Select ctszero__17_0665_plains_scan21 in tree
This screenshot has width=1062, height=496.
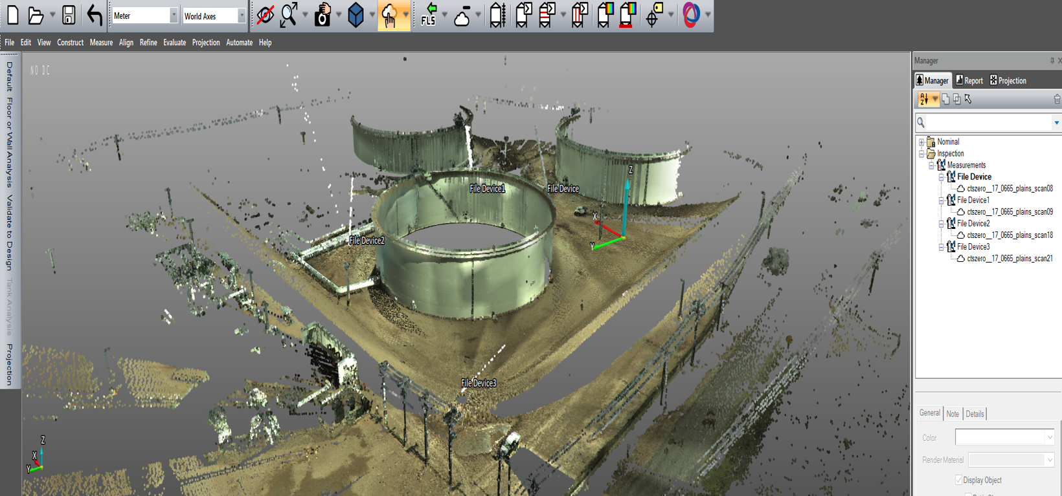click(1010, 258)
